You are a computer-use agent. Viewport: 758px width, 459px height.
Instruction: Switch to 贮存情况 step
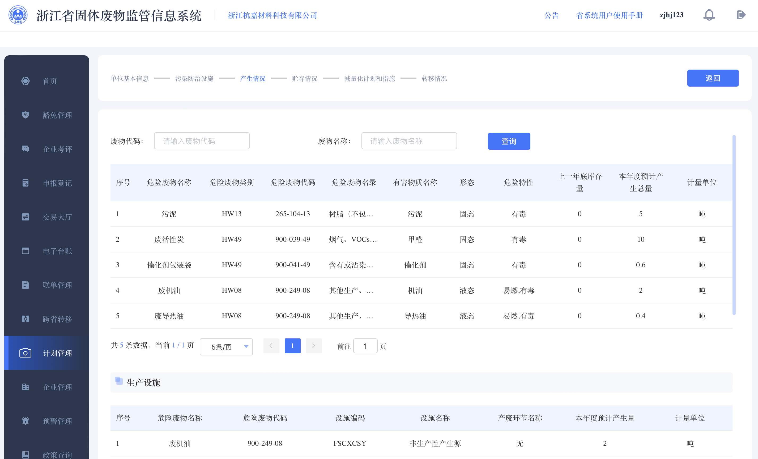(305, 78)
